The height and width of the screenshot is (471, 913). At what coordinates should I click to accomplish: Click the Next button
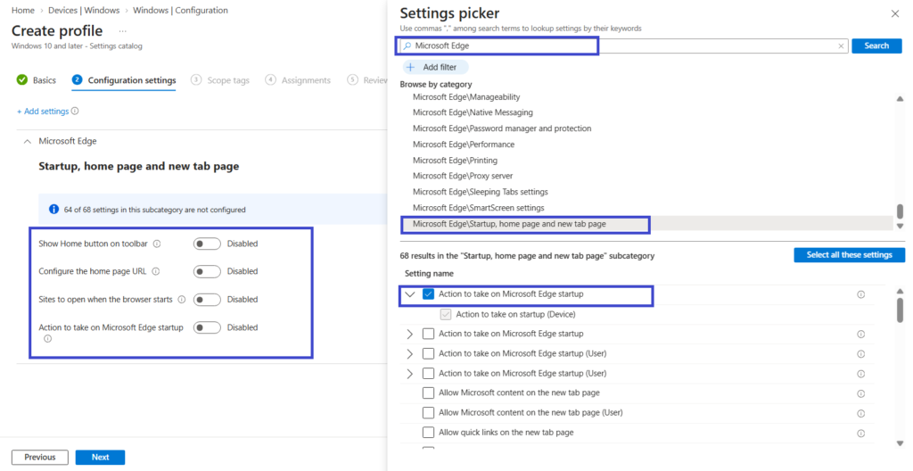tap(100, 457)
